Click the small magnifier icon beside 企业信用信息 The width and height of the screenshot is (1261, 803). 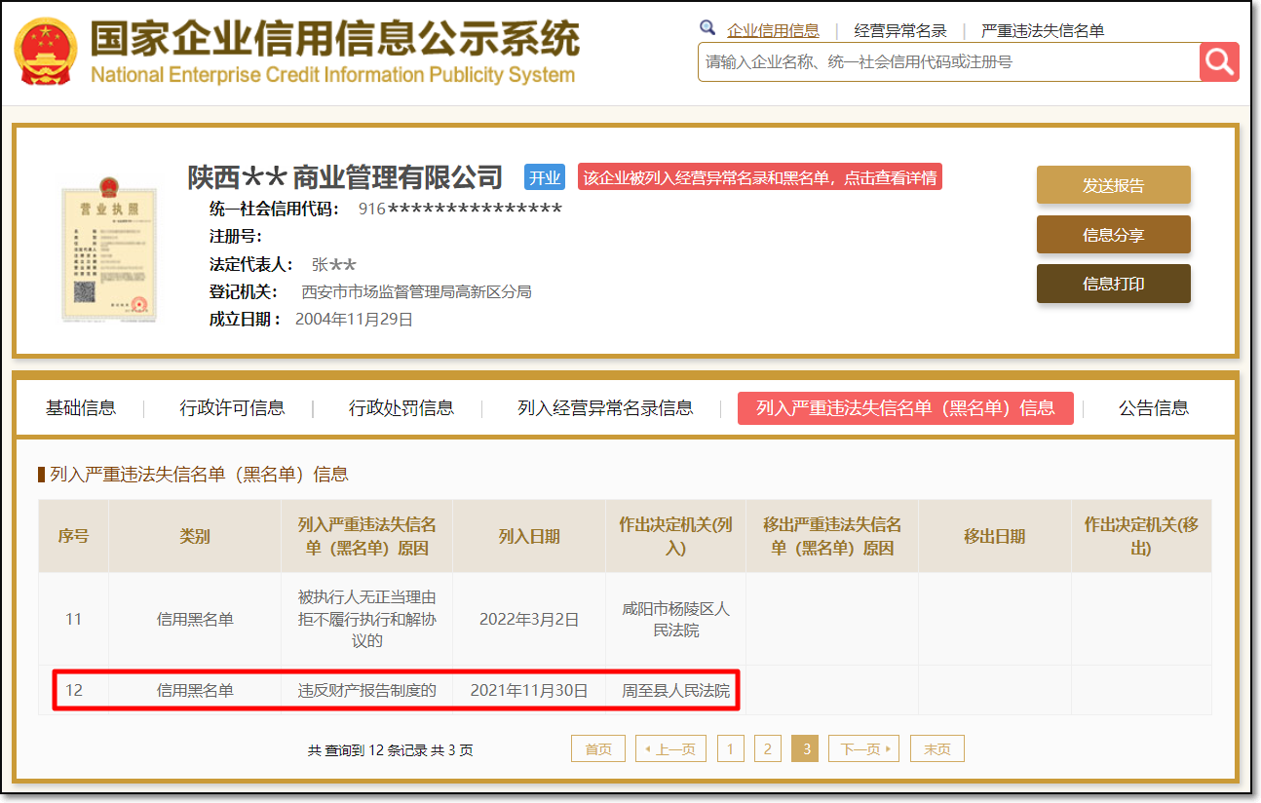[708, 27]
